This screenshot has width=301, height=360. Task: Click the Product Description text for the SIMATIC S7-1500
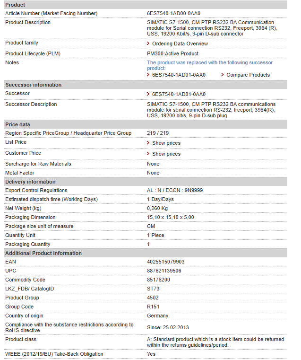point(212,28)
